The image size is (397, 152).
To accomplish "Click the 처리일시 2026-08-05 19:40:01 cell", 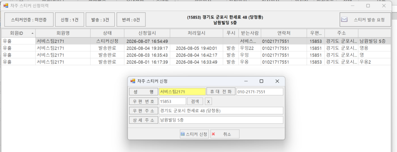I will tap(197, 48).
